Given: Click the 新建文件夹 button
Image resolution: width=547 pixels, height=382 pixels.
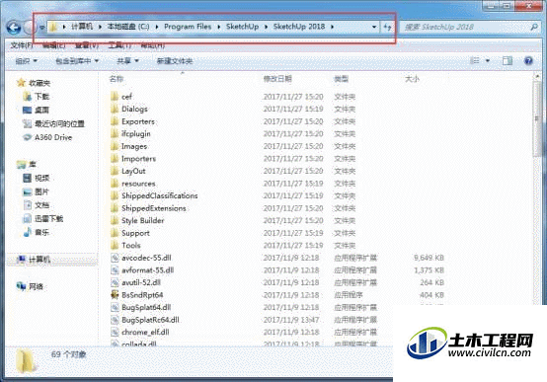Looking at the screenshot, I should (x=175, y=61).
